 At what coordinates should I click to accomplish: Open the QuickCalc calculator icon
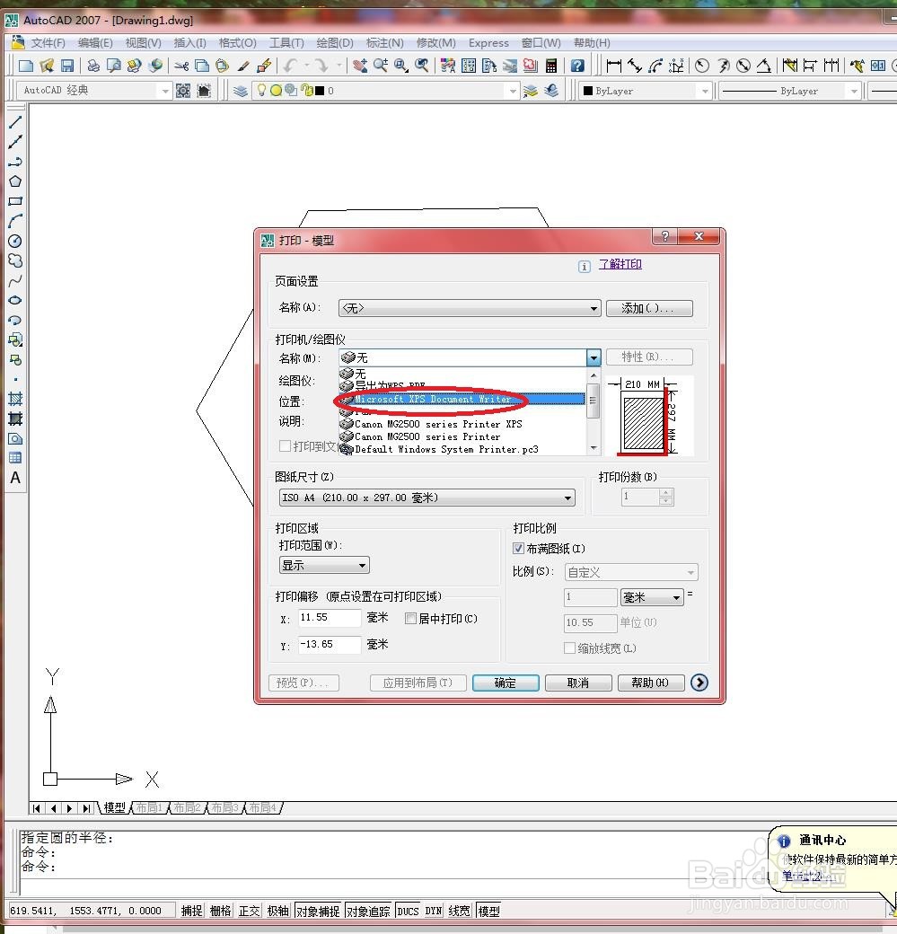point(551,66)
